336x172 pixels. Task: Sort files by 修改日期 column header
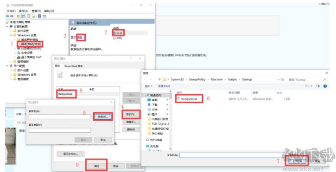[x=234, y=93]
